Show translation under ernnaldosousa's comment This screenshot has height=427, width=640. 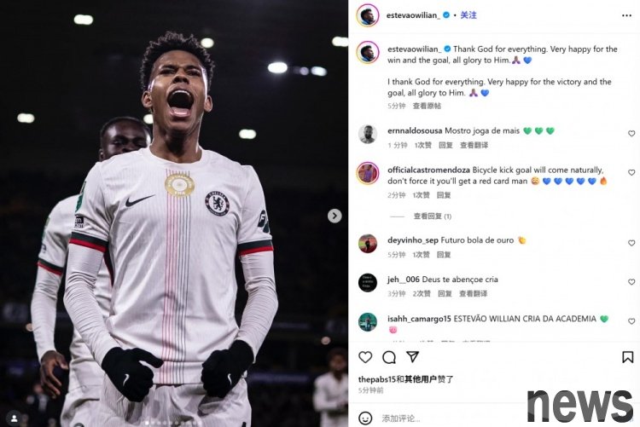[474, 145]
